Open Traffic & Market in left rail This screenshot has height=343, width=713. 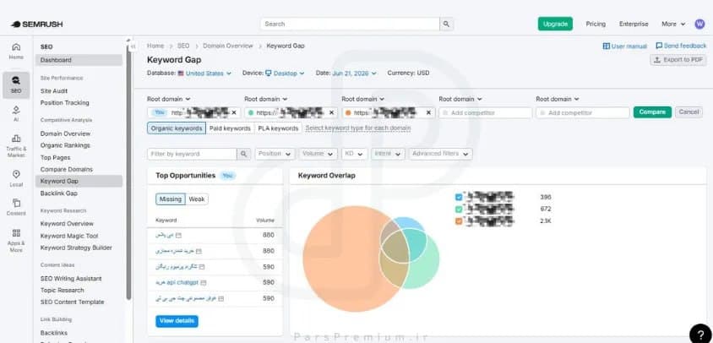click(x=16, y=145)
